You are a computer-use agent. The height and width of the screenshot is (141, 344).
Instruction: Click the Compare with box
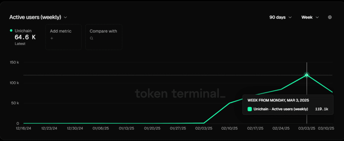click(103, 37)
